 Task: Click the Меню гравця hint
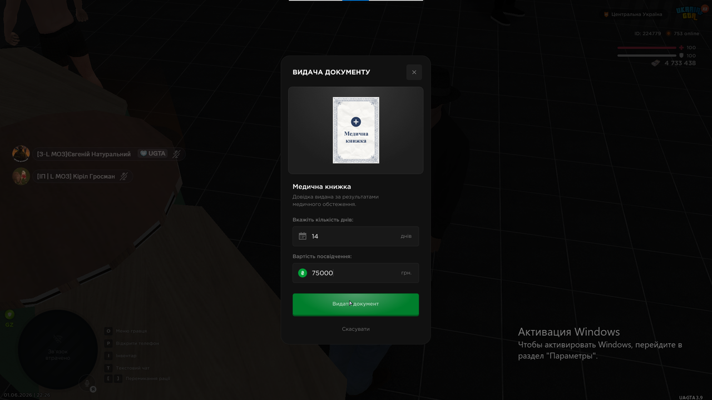click(x=131, y=331)
